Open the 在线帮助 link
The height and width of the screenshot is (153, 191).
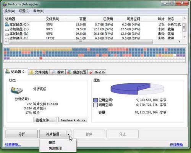(x=176, y=145)
